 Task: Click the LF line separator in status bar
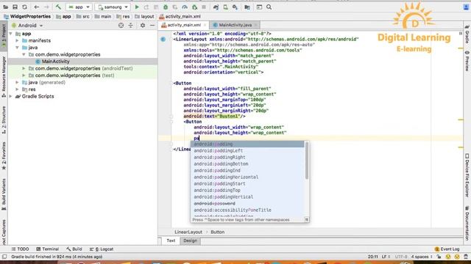click(x=386, y=257)
